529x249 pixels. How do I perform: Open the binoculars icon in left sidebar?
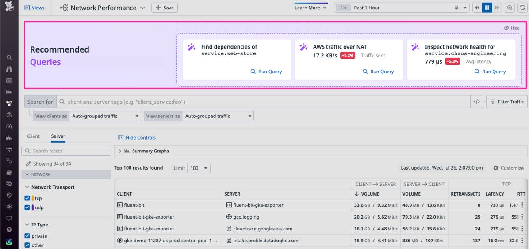point(9,69)
